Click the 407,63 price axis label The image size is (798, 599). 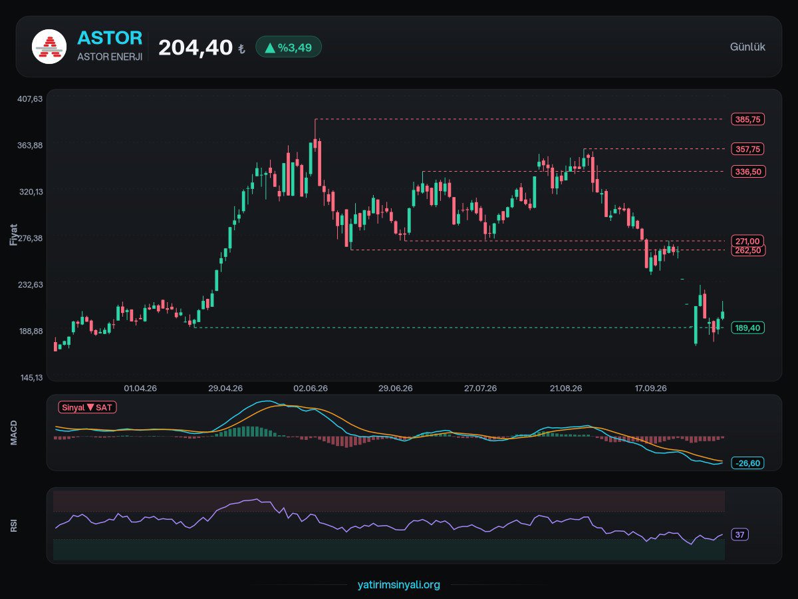(x=30, y=99)
